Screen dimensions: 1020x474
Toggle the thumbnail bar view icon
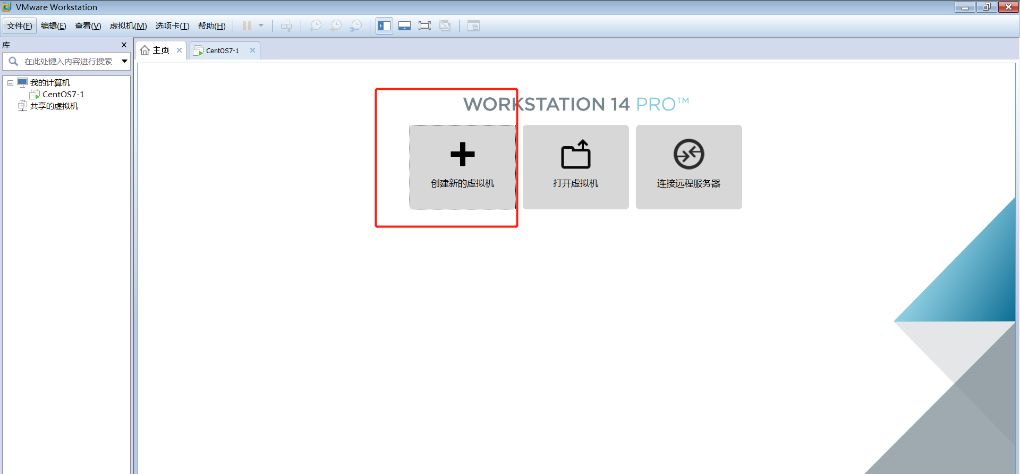click(x=405, y=26)
